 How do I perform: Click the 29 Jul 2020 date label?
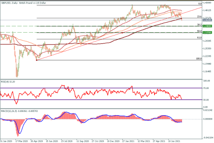click(67, 141)
